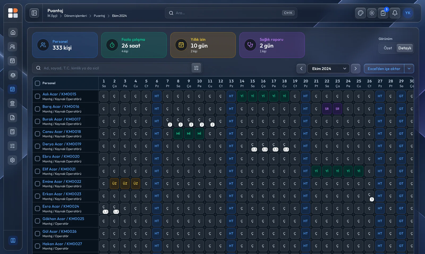
Task: Toggle the sidebar panel collapse icon
Action: tap(34, 13)
